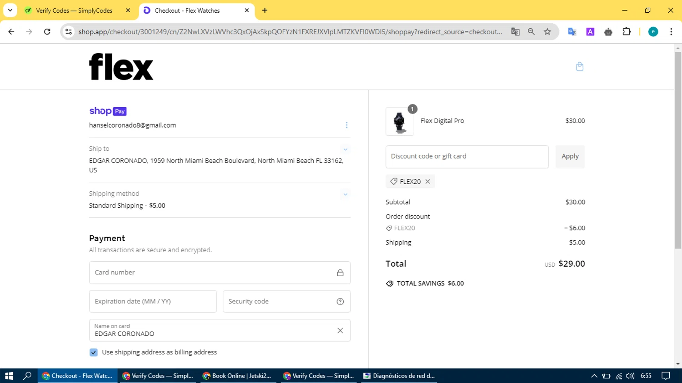The image size is (682, 383).
Task: Switch to the Verify Codes — SimplyCodes tab
Action: tap(74, 10)
